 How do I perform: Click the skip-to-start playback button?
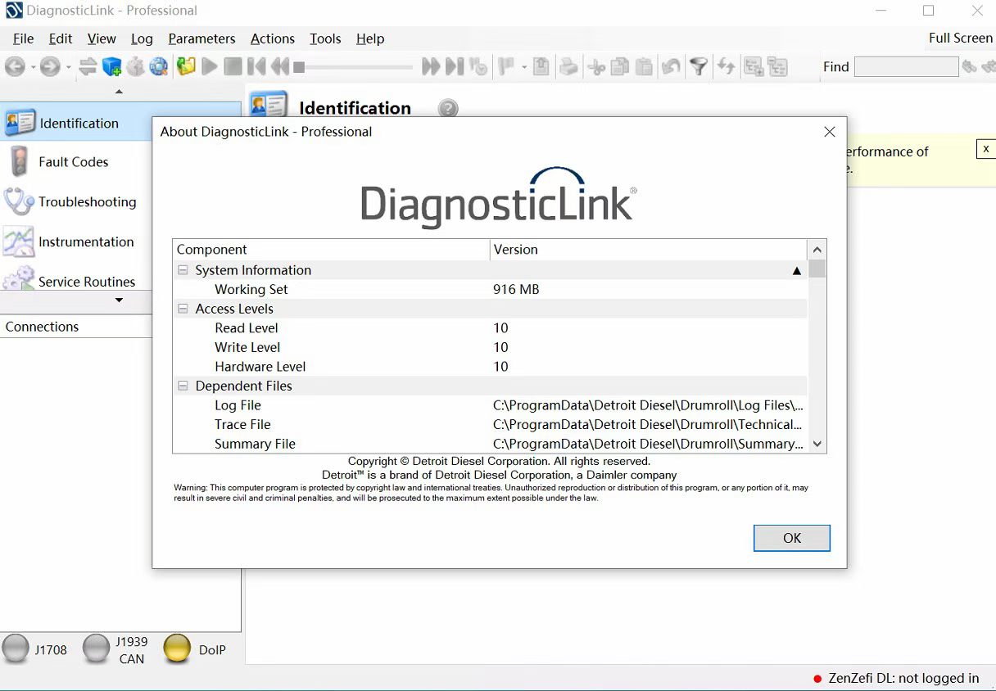[256, 67]
